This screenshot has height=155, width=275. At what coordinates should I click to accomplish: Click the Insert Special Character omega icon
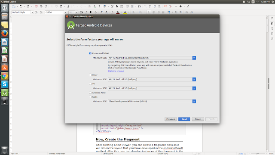pos(139,6)
